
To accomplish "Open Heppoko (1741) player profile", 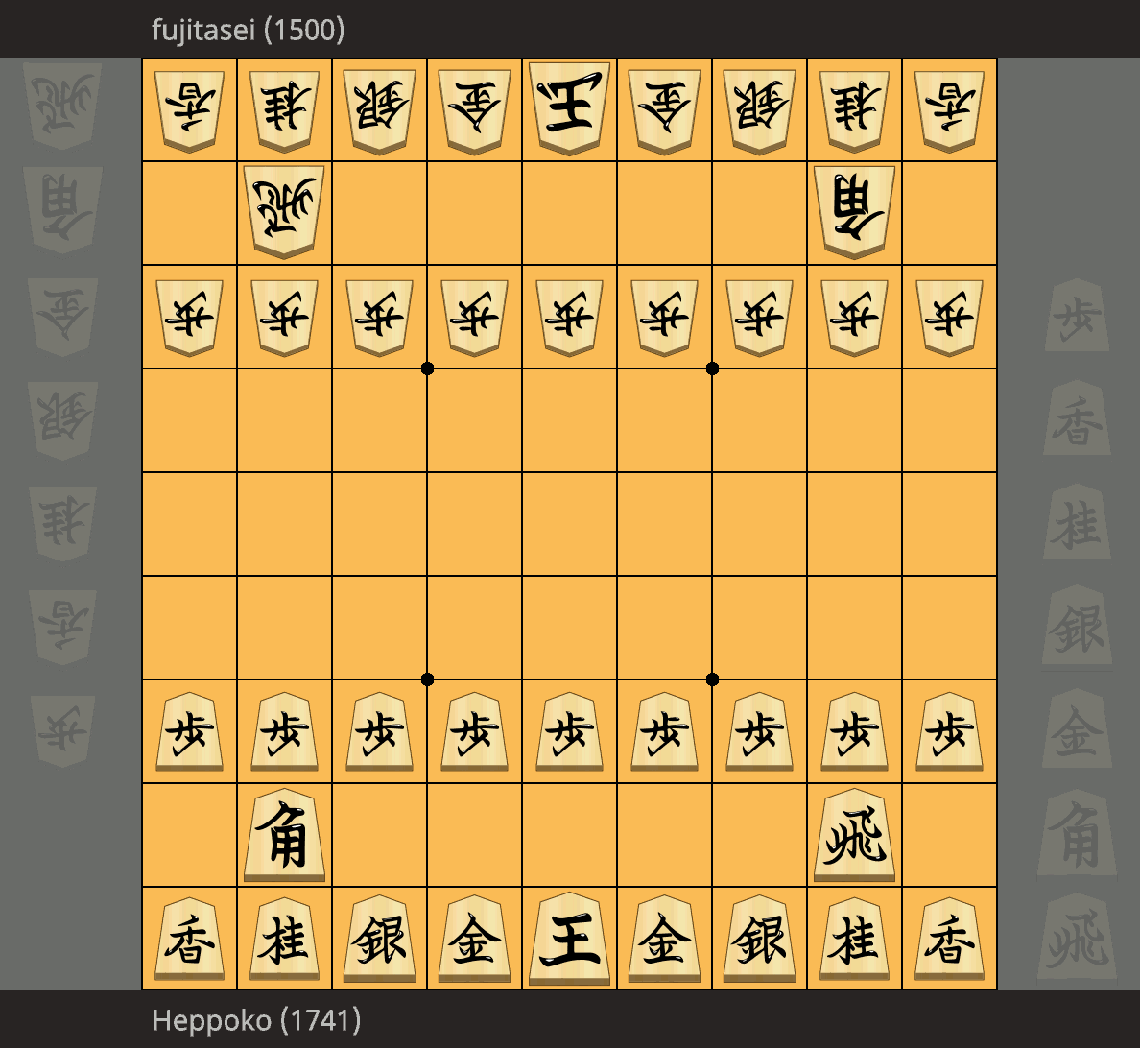I will (256, 1019).
